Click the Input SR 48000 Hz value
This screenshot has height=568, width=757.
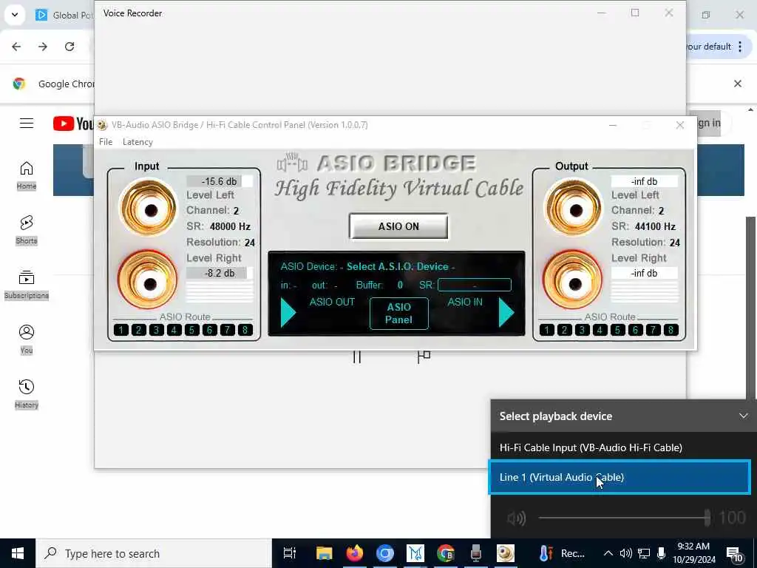(x=230, y=226)
